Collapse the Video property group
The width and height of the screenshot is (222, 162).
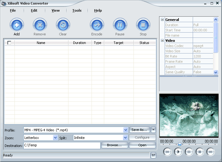coord(162,41)
